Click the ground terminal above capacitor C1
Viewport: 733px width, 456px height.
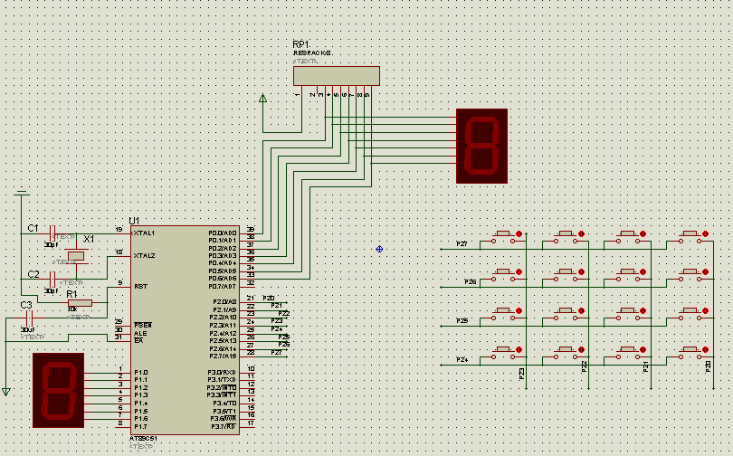coord(21,193)
